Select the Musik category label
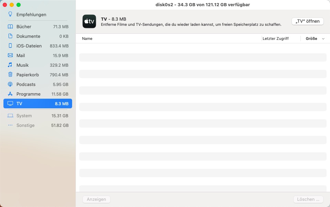Screen dimensions: 330x207 coord(23,65)
